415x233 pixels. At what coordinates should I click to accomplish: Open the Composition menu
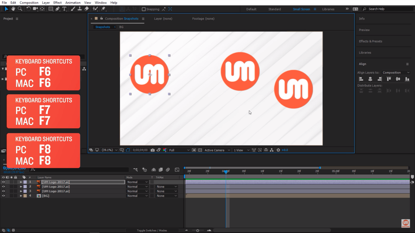point(29,3)
